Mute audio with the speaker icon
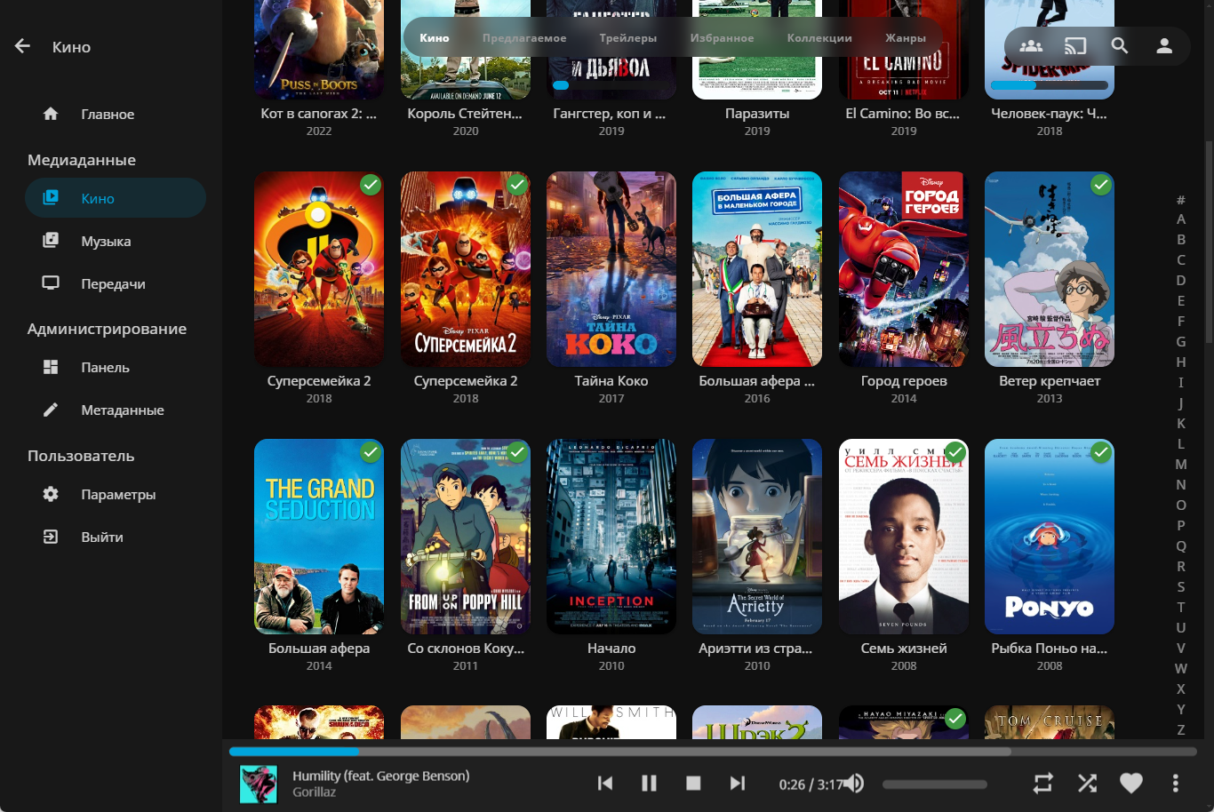Screen dimensions: 1214x812 [854, 783]
